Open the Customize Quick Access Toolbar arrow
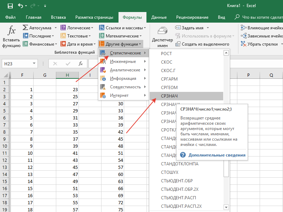The image size is (283, 212). click(x=45, y=6)
